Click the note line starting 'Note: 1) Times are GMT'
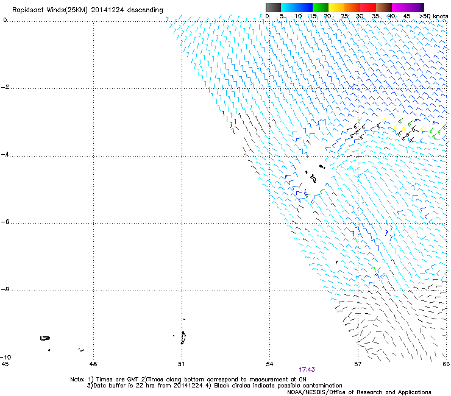 [x=188, y=380]
